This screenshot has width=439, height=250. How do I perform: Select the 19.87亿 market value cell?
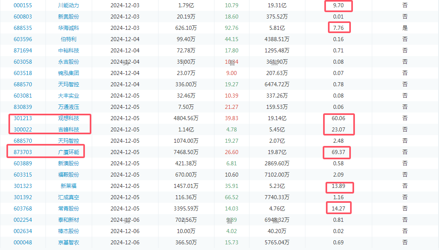pyautogui.click(x=276, y=152)
